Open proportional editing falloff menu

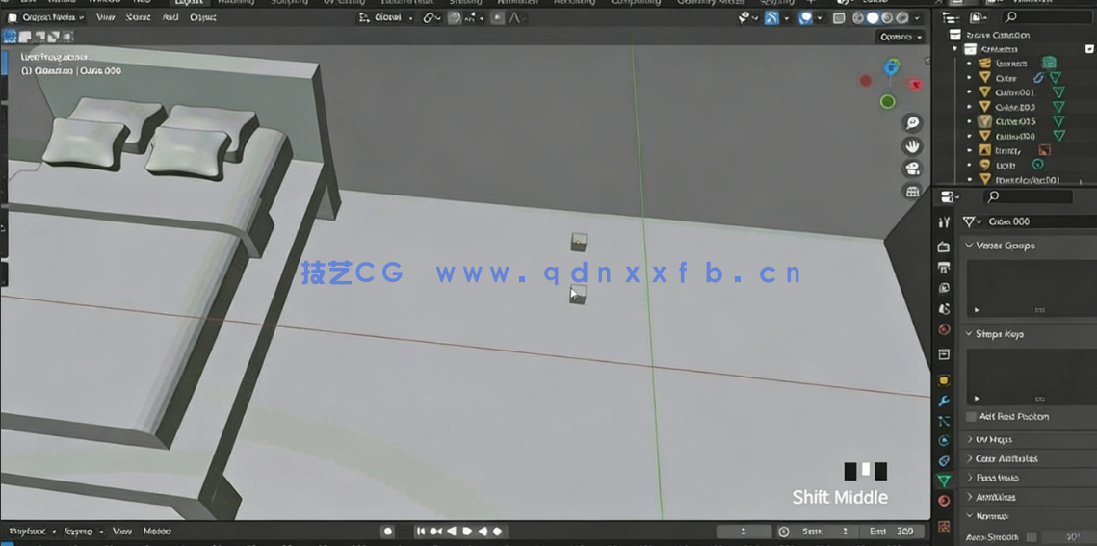pyautogui.click(x=516, y=18)
